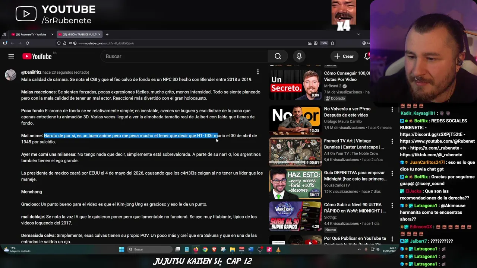The image size is (477, 268).
Task: Open OBS Studio from the taskbar
Action: click(260, 249)
